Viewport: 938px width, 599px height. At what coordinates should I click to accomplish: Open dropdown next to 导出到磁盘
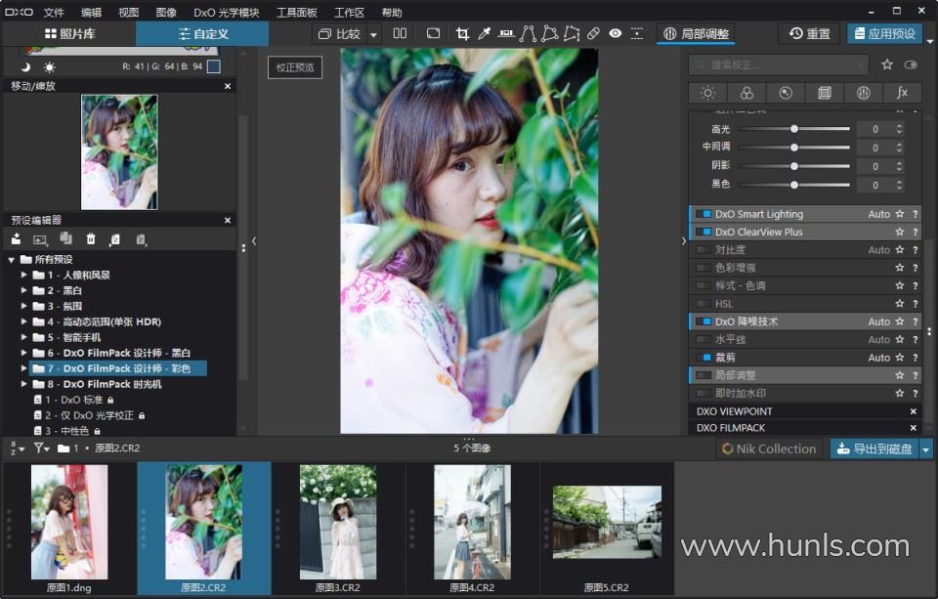click(x=926, y=449)
